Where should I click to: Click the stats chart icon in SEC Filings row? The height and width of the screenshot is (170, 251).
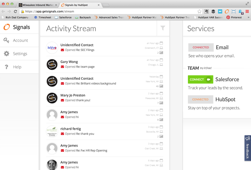[161, 53]
